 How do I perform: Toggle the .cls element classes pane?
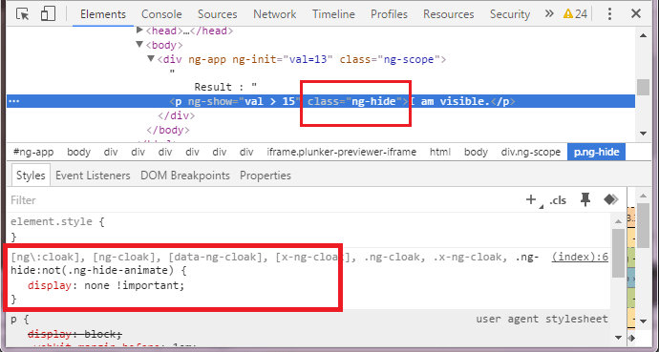tap(558, 200)
